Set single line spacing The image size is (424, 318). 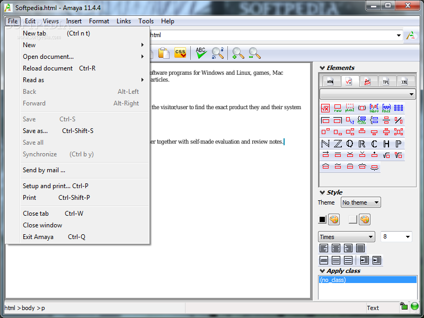pos(324,260)
